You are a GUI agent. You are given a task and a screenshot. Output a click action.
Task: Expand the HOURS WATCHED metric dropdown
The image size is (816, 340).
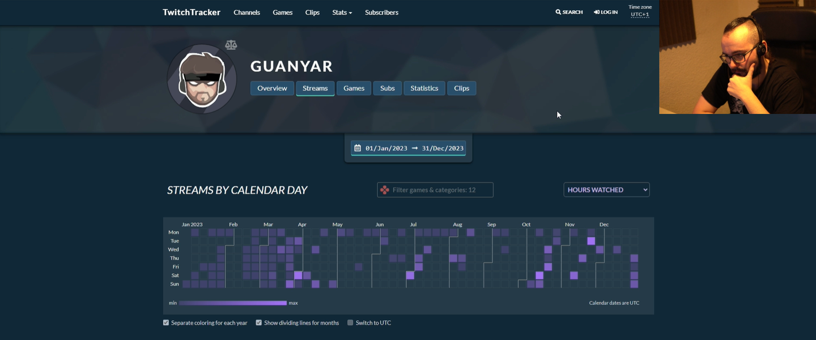click(x=606, y=190)
